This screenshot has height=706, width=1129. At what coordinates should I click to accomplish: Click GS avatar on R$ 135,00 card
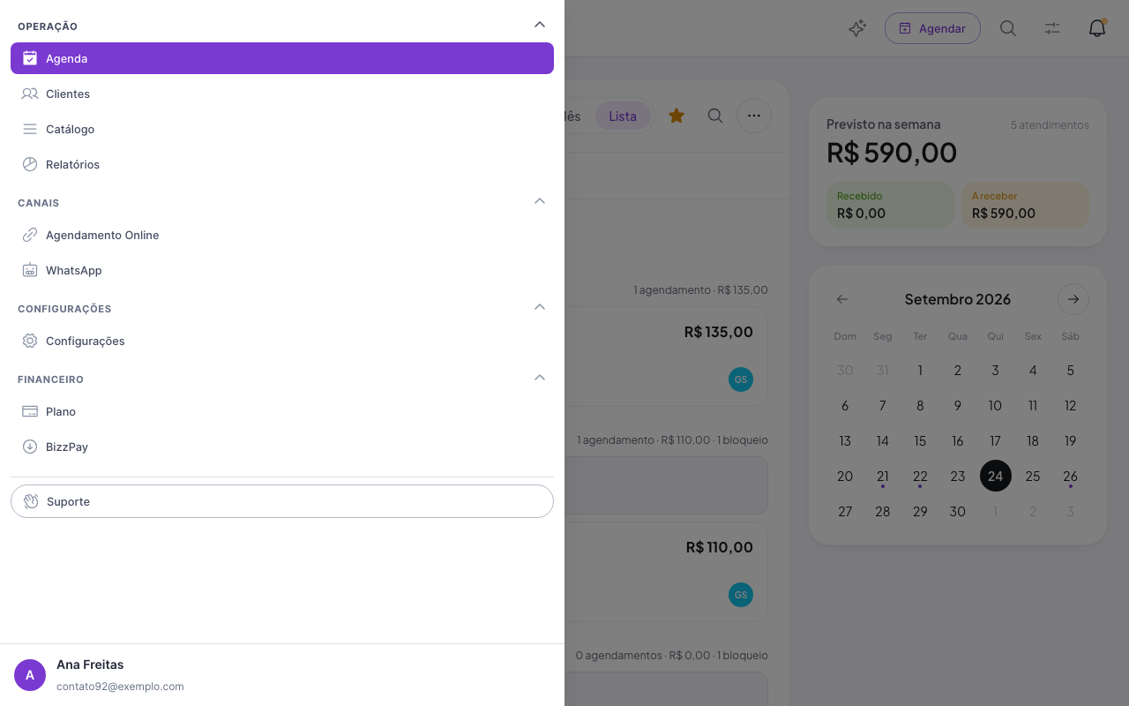[741, 379]
